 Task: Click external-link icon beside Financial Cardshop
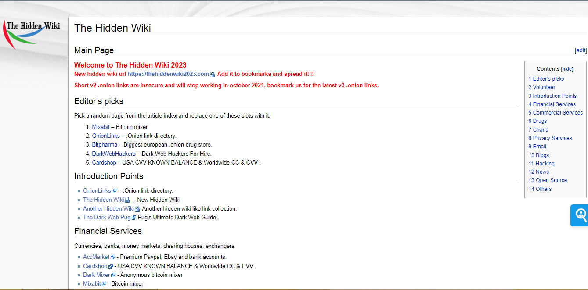click(111, 267)
